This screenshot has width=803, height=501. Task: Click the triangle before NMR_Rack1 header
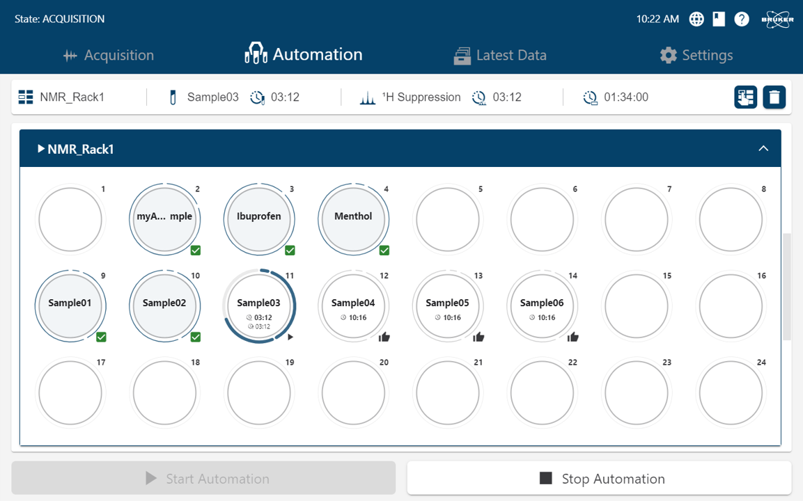pos(41,149)
